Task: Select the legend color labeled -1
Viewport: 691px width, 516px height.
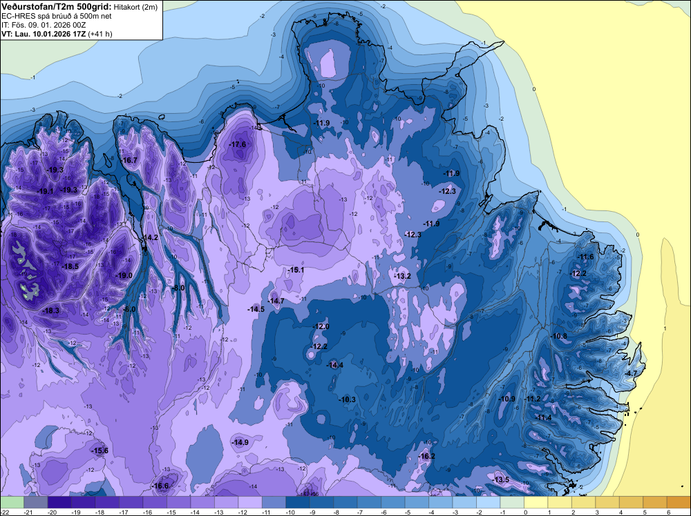Action: point(512,502)
